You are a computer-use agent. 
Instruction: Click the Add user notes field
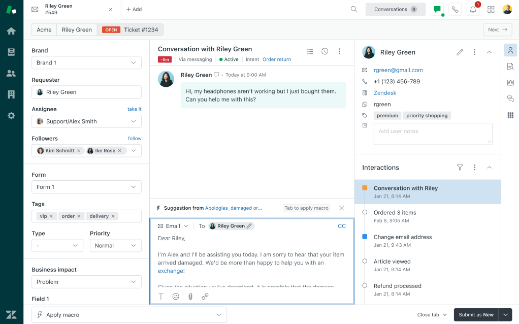(433, 134)
